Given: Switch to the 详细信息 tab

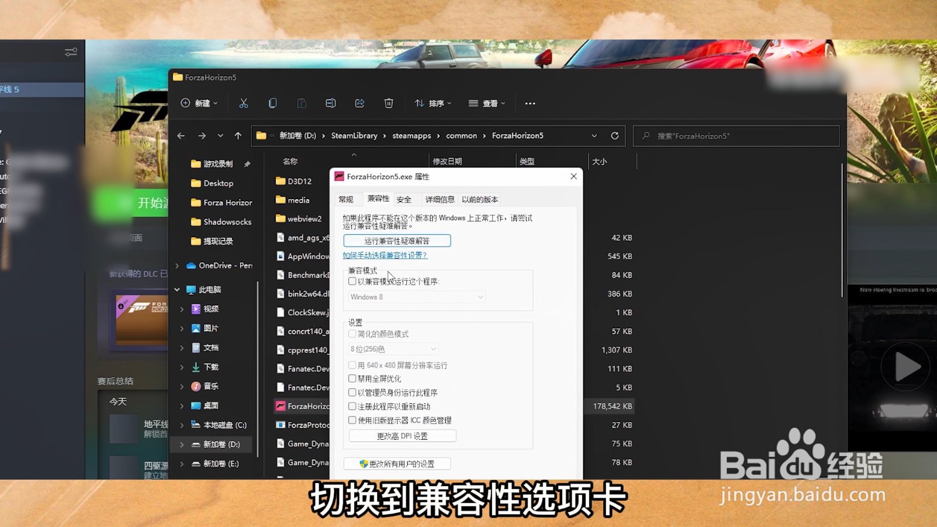Looking at the screenshot, I should click(x=440, y=200).
